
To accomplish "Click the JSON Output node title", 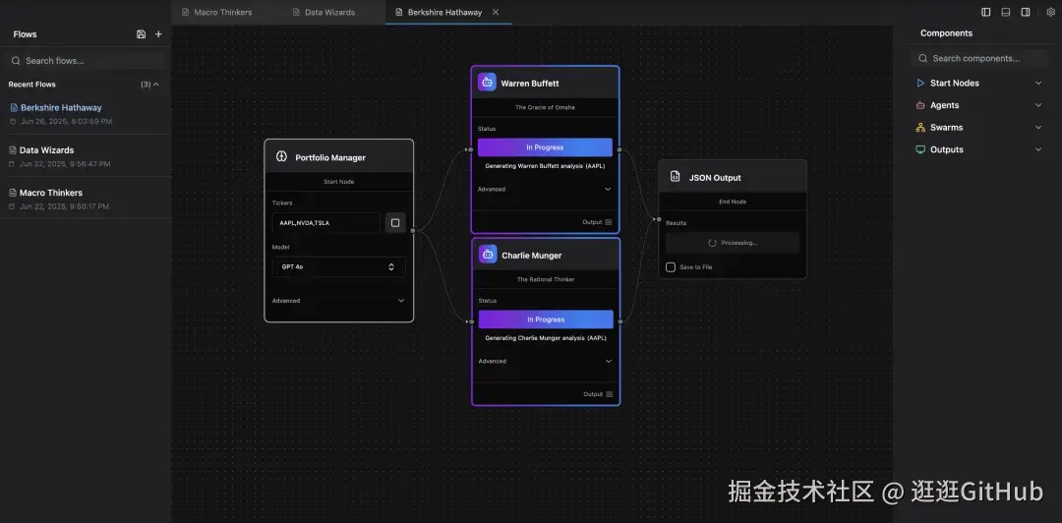I will [715, 178].
